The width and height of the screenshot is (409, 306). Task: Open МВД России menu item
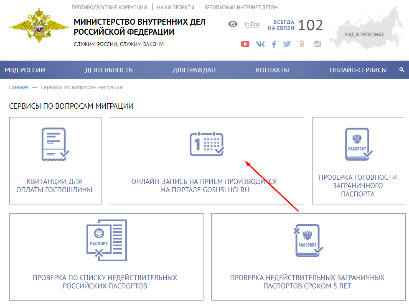coord(25,70)
